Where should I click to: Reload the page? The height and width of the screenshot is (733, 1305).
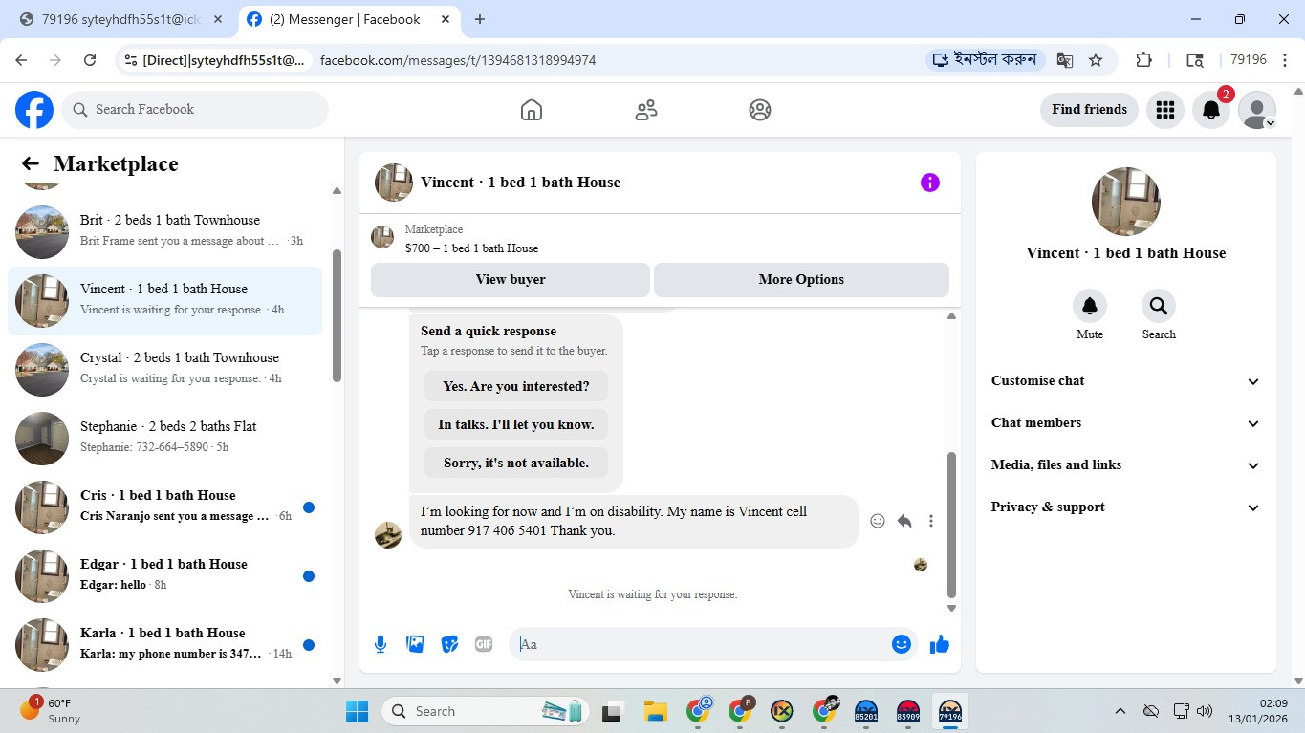coord(90,60)
